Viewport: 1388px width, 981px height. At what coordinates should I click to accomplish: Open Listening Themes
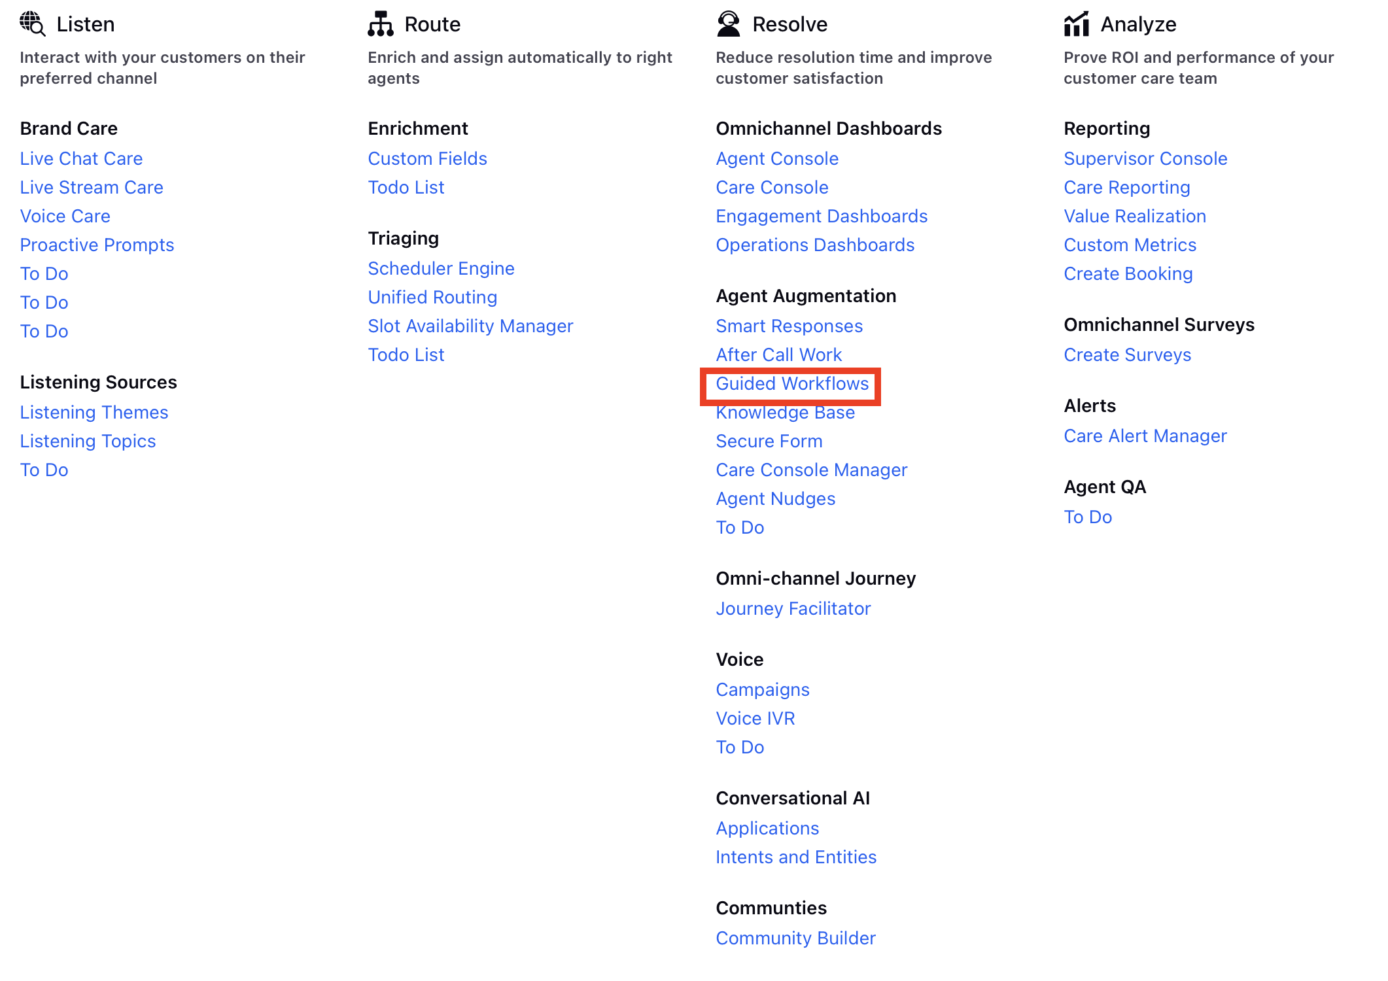(x=94, y=413)
